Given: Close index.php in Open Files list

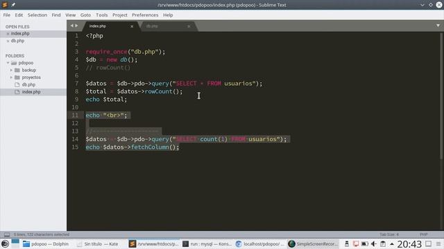Looking at the screenshot, I should click(x=8, y=34).
